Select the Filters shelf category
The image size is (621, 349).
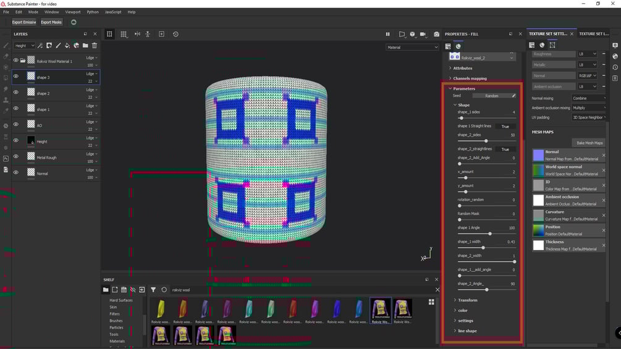[114, 314]
